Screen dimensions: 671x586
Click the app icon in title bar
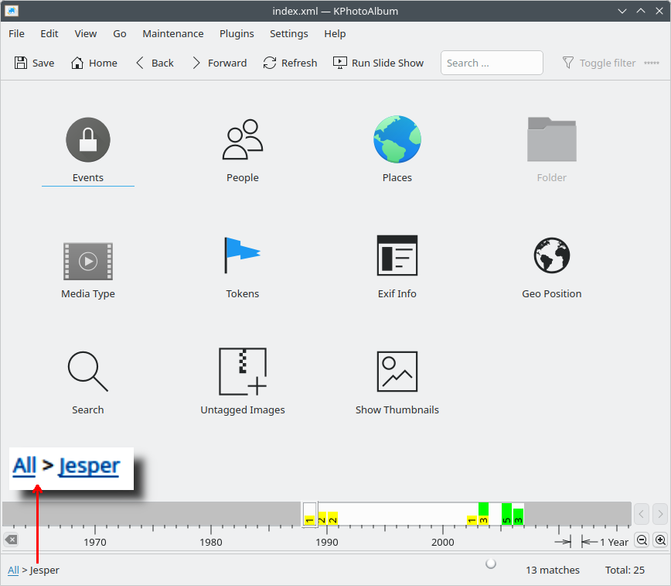tap(12, 11)
